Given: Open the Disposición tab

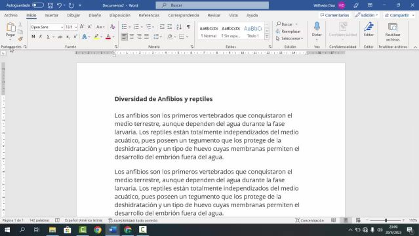Looking at the screenshot, I should (120, 15).
